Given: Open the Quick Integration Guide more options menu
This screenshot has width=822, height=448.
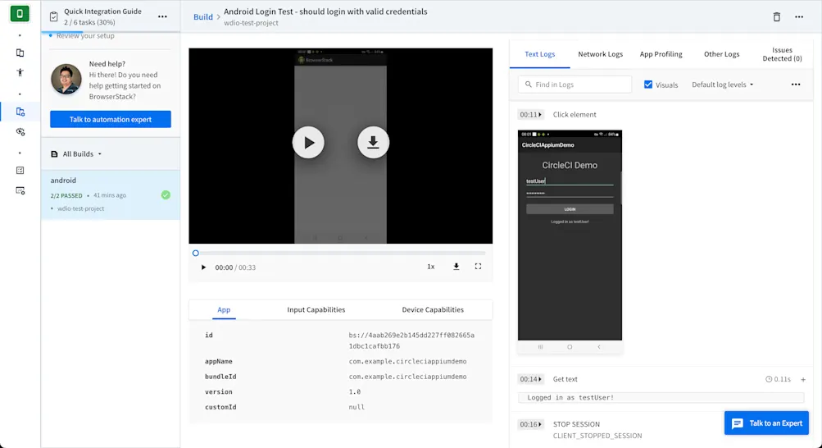Looking at the screenshot, I should (x=162, y=16).
